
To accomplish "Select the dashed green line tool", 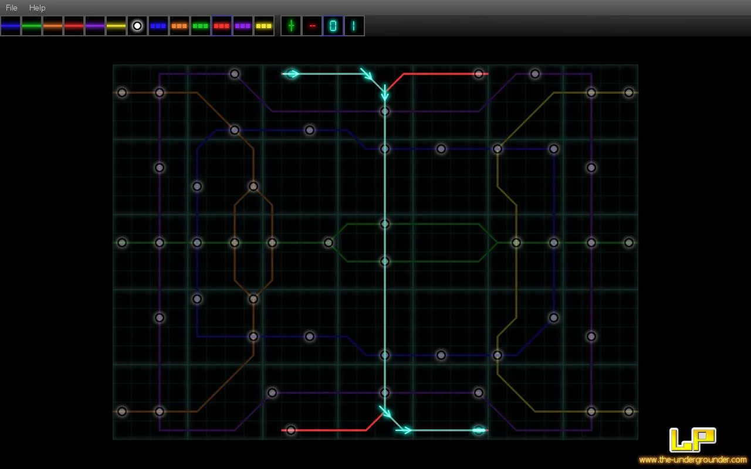I will point(201,26).
